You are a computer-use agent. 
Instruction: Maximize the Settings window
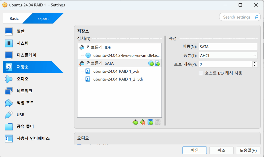coord(240,5)
